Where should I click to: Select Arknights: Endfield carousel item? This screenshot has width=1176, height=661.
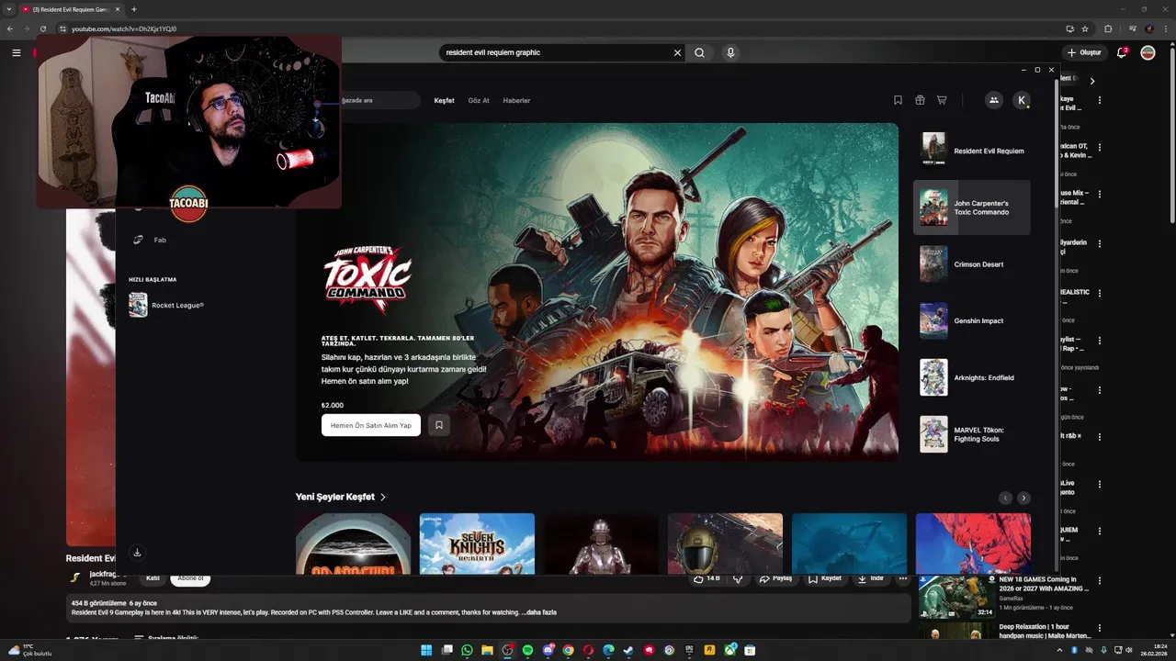(972, 377)
